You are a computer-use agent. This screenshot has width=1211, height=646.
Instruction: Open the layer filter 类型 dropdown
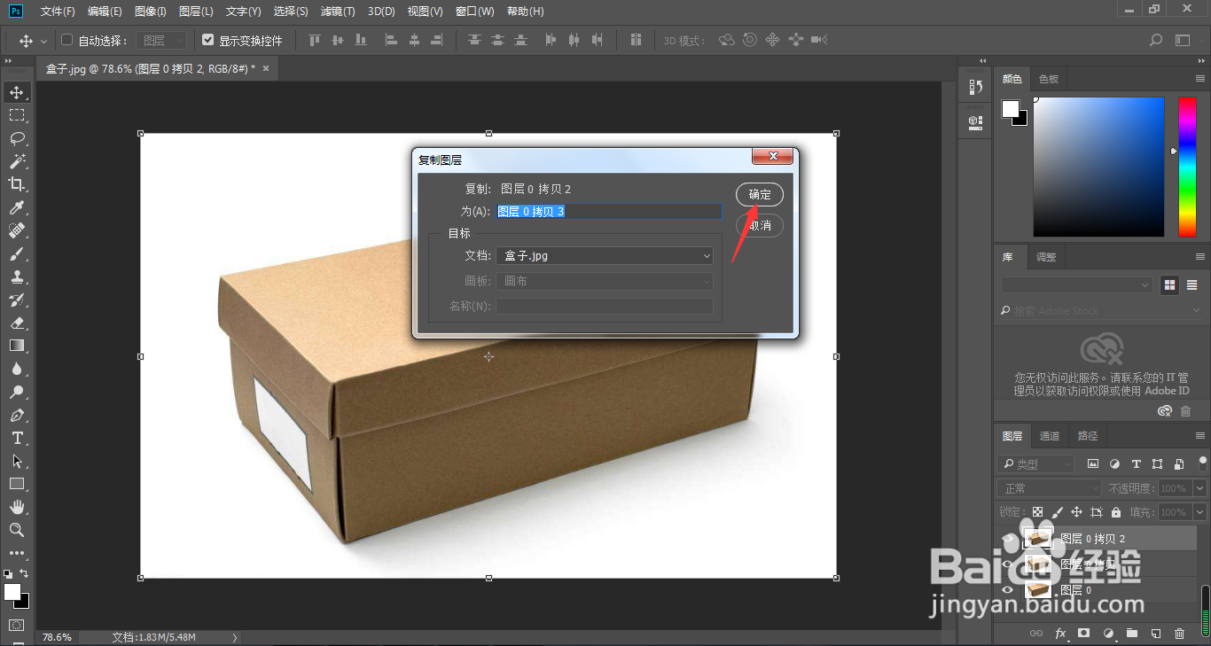tap(1035, 464)
